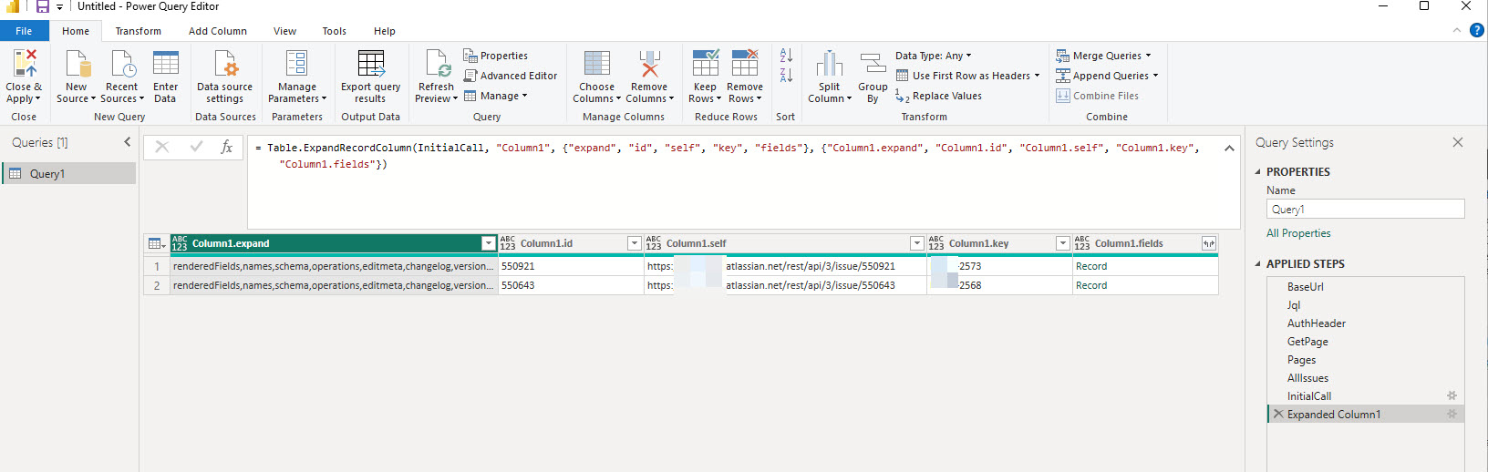Click the query Name input field

[x=1365, y=209]
